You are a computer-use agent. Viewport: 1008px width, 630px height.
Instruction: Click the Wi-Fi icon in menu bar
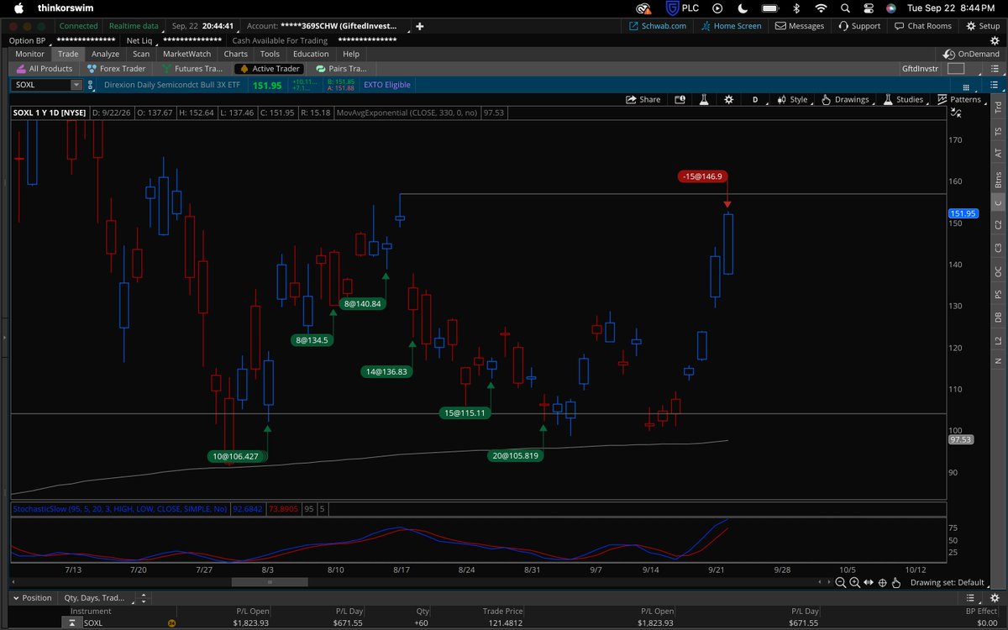(x=821, y=8)
